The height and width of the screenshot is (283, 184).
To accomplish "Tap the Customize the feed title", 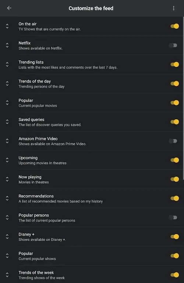I will click(91, 8).
